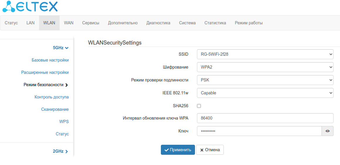
Task: Expand the 2GHz sidebar section
Action: pyautogui.click(x=60, y=151)
